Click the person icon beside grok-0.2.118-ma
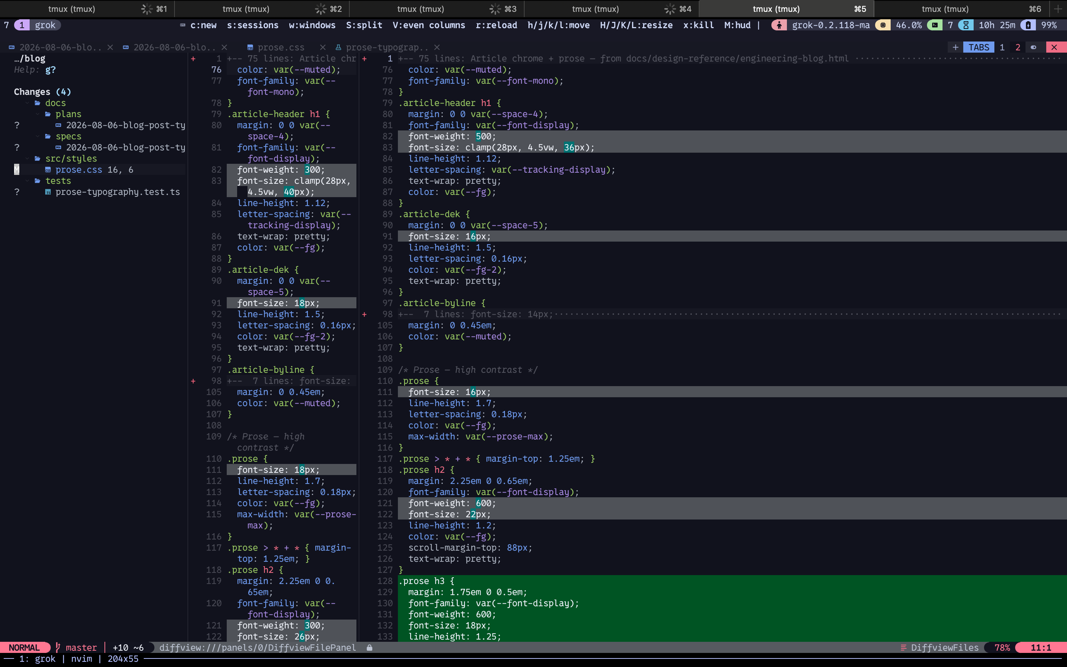 (x=779, y=25)
